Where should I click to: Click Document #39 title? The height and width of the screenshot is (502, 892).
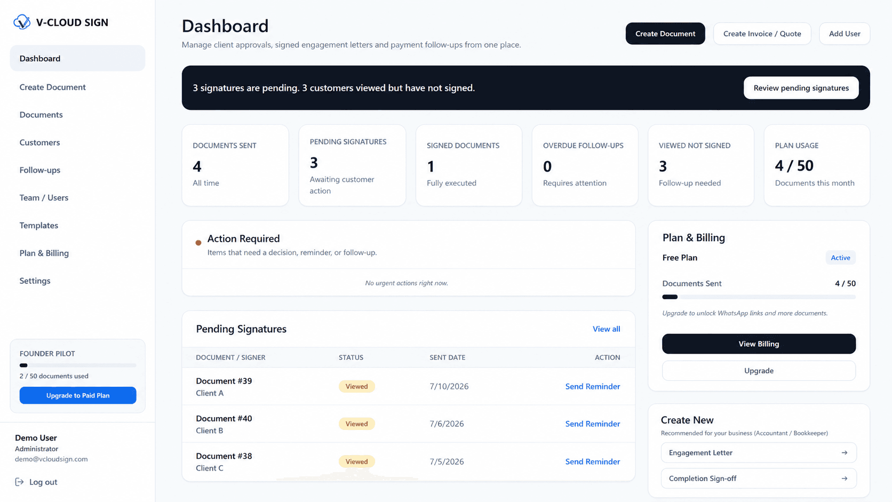[x=224, y=381]
